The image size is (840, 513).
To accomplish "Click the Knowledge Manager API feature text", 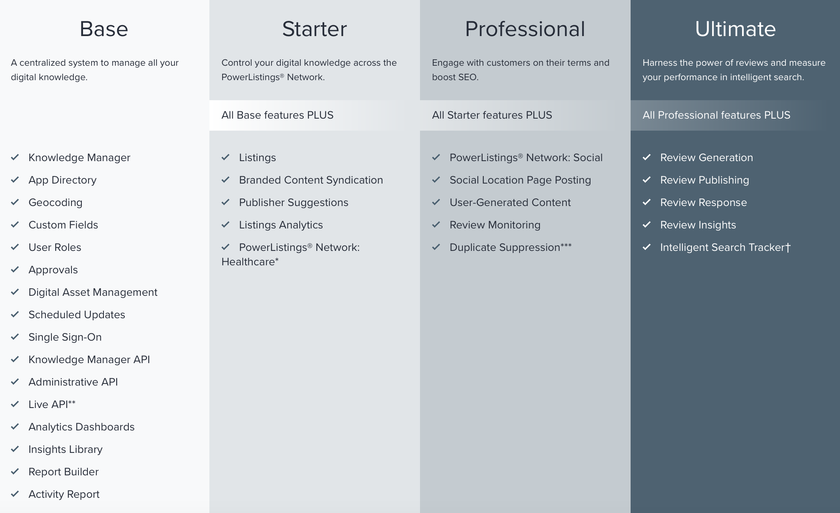I will (x=89, y=360).
